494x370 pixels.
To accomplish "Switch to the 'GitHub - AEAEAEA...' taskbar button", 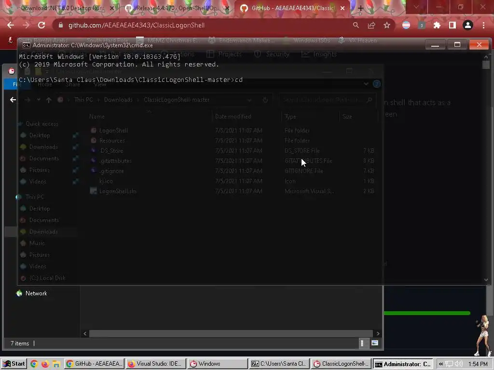I will click(95, 364).
